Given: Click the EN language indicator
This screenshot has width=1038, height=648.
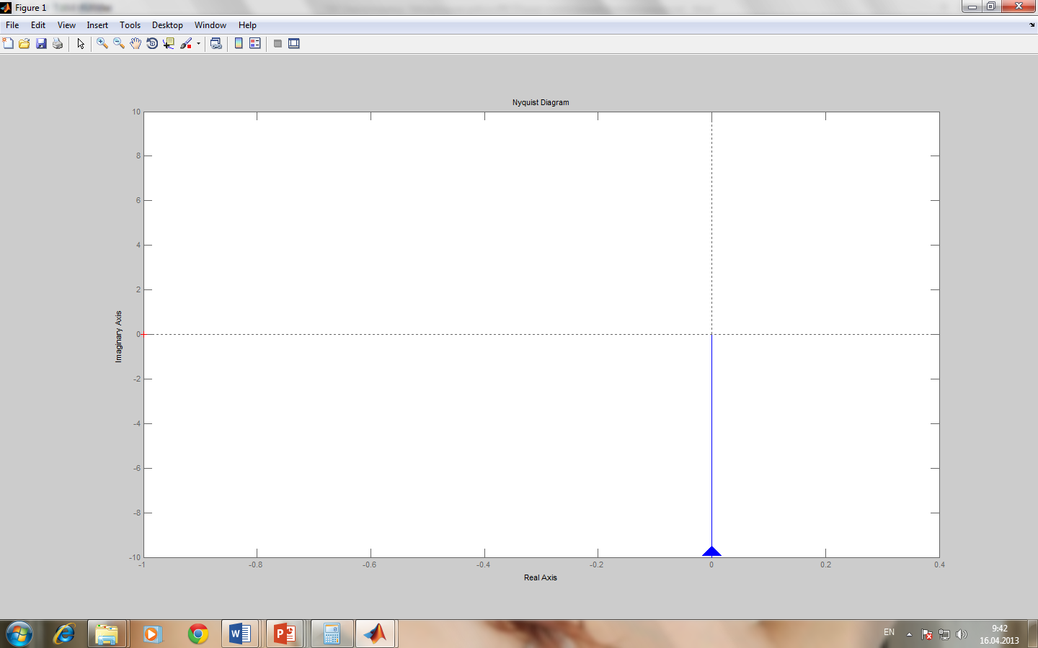Looking at the screenshot, I should coord(889,632).
